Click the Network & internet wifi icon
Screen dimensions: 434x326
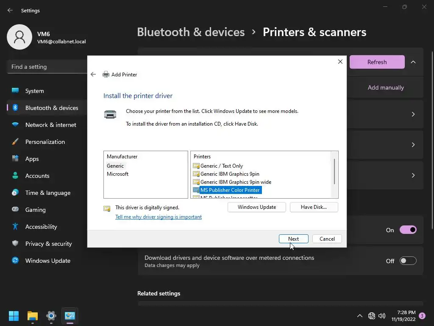(15, 124)
